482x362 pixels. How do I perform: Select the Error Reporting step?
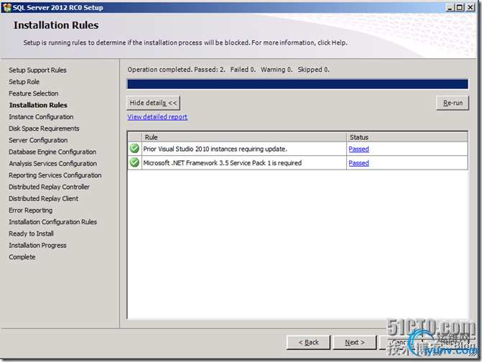[30, 210]
